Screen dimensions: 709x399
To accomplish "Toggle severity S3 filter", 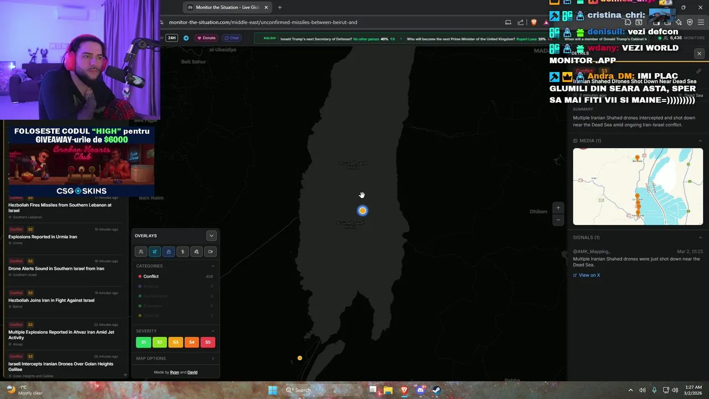I will [x=176, y=342].
